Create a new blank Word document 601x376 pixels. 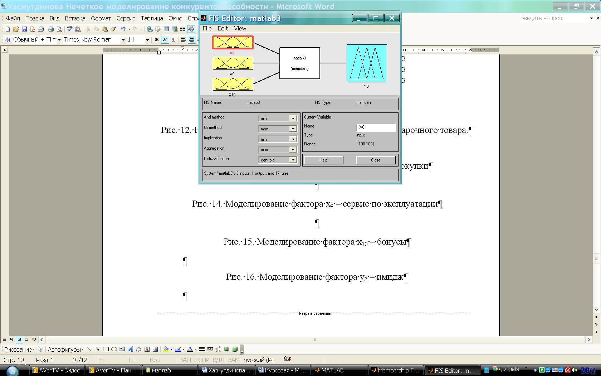click(8, 29)
